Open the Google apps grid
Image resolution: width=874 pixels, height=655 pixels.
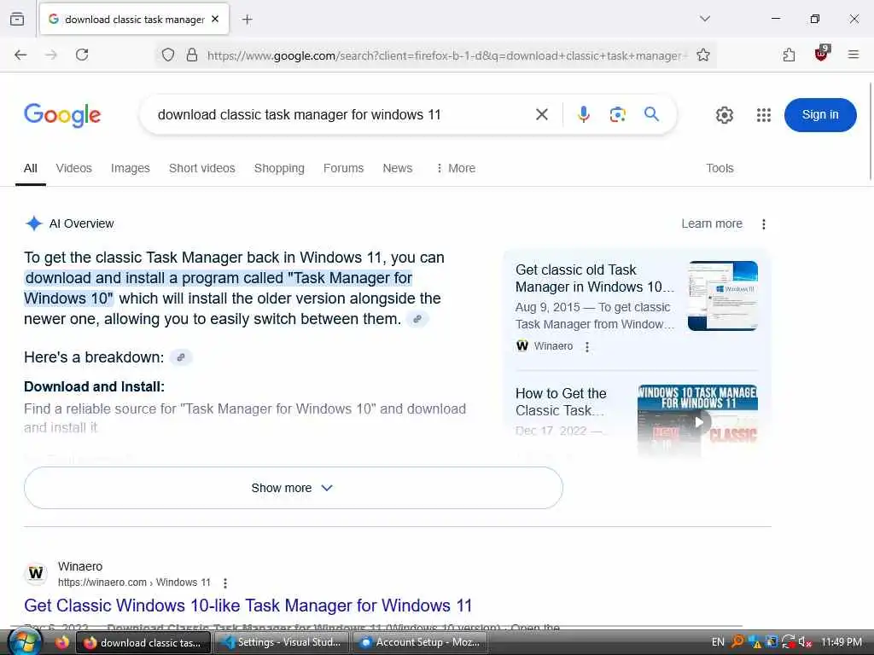click(764, 115)
